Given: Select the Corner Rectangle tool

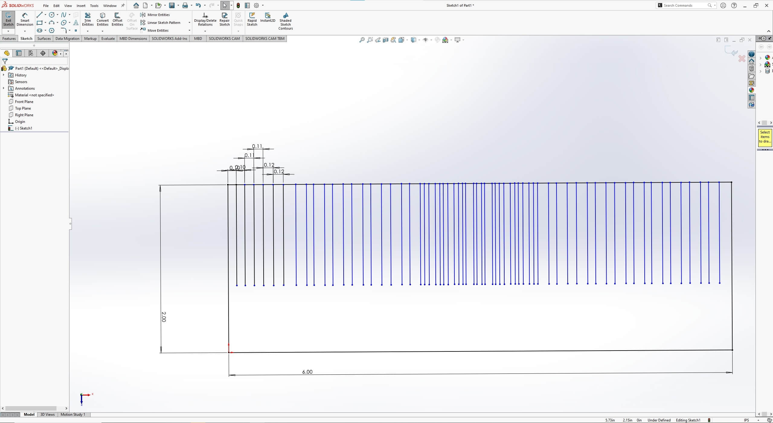Looking at the screenshot, I should (x=39, y=23).
